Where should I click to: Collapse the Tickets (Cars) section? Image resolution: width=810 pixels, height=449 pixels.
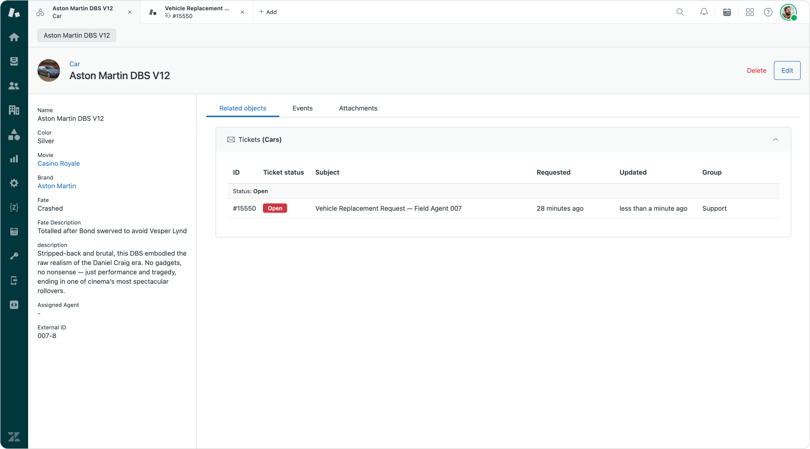775,140
